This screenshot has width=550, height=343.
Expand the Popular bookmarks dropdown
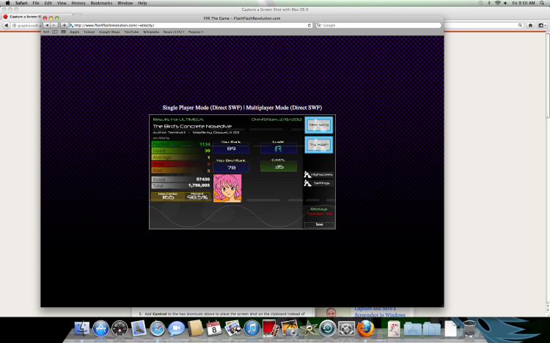click(x=196, y=32)
